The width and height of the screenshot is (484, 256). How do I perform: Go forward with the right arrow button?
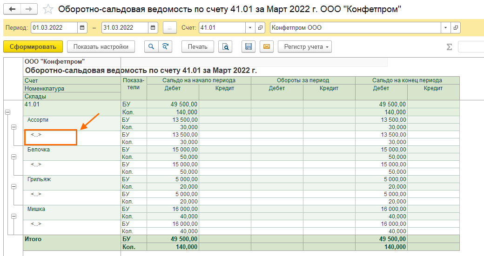tap(29, 9)
